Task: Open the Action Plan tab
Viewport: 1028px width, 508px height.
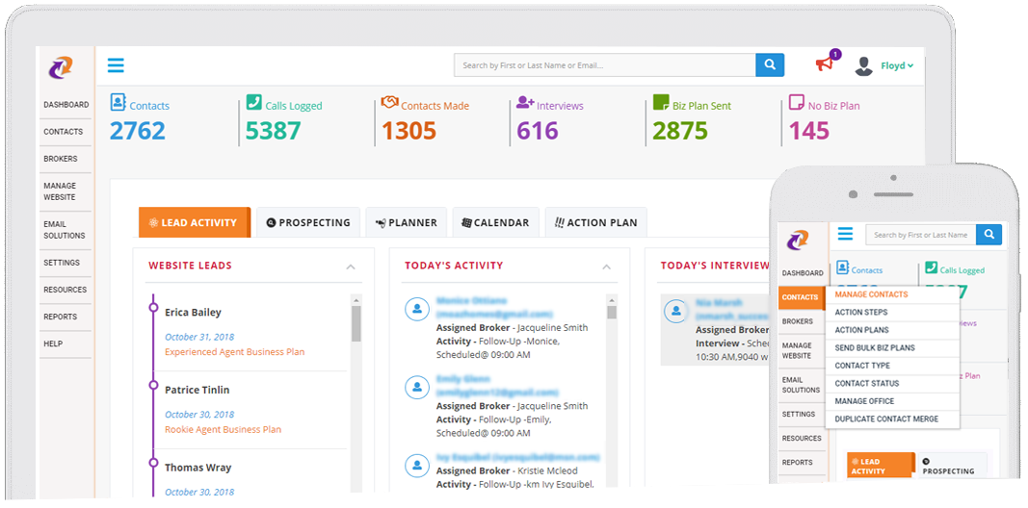Action: [596, 222]
